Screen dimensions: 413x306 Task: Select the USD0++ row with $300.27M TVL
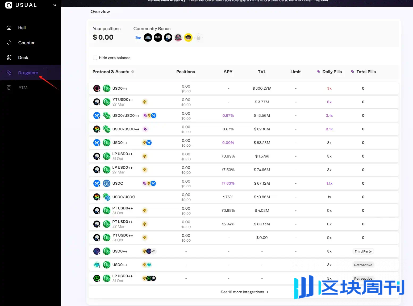coord(244,88)
